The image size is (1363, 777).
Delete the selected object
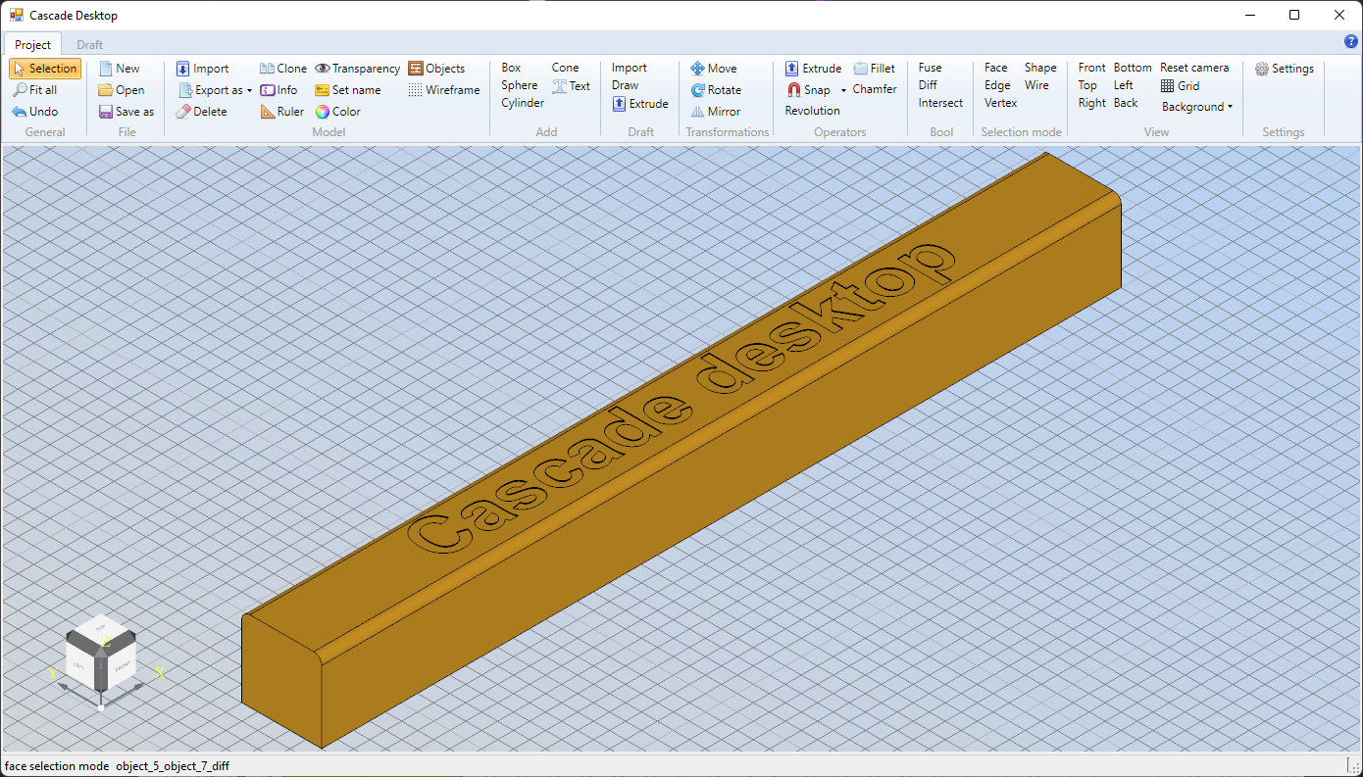(202, 112)
